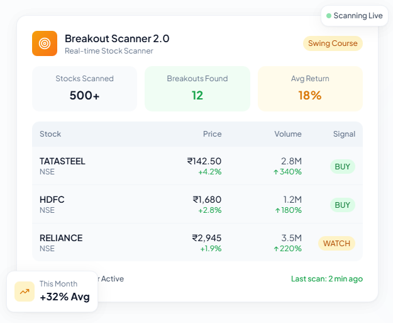The width and height of the screenshot is (393, 323).
Task: Click the trending chart icon beside This Month
Action: [25, 292]
